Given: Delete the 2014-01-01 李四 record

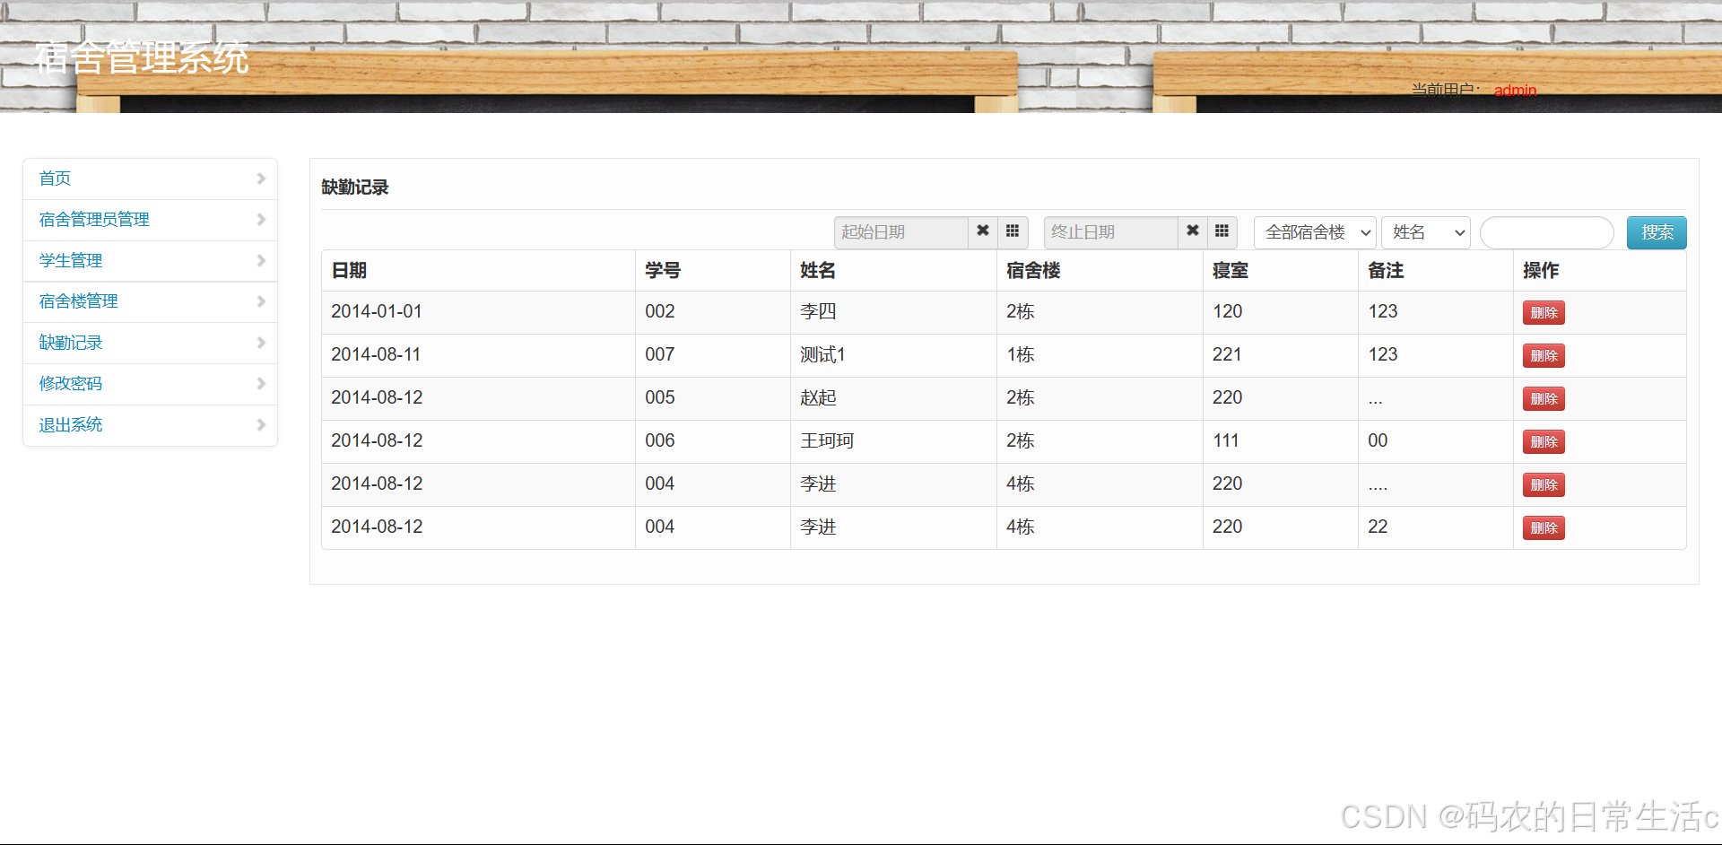Looking at the screenshot, I should point(1543,312).
